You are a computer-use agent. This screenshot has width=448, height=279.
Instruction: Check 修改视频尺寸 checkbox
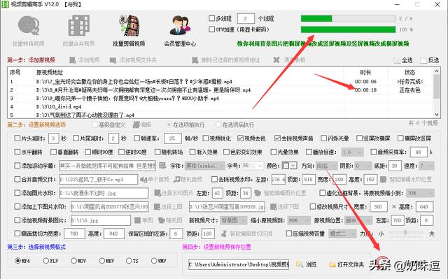coord(313,206)
